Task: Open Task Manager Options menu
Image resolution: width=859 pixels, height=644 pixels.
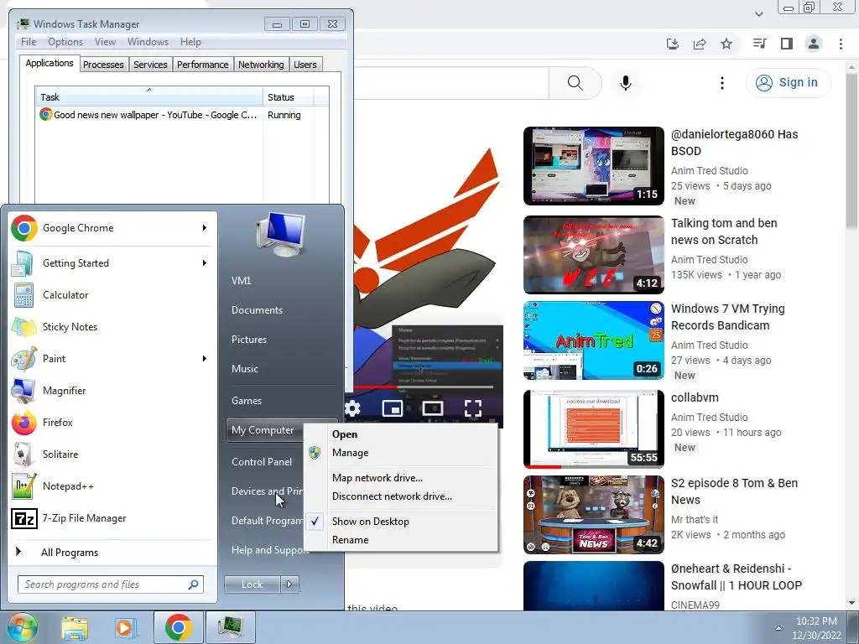Action: point(65,42)
